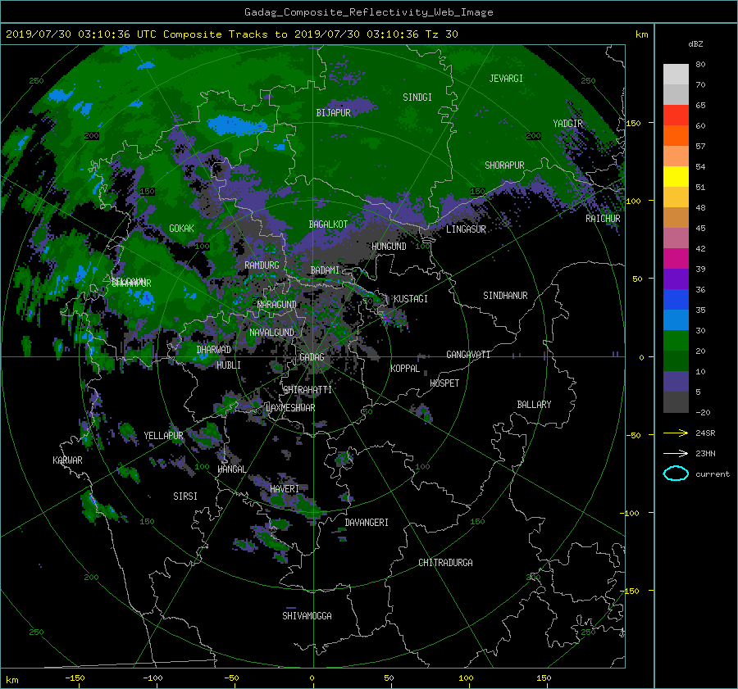
Task: Click the JEVARGI city label
Action: point(506,79)
